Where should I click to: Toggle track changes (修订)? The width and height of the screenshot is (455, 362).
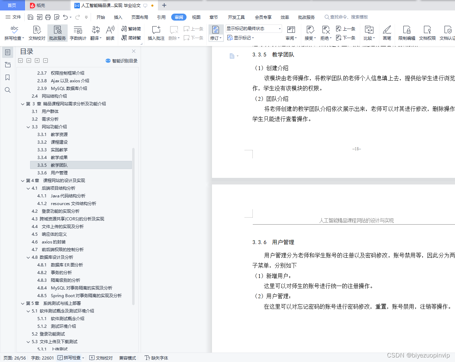tap(216, 33)
